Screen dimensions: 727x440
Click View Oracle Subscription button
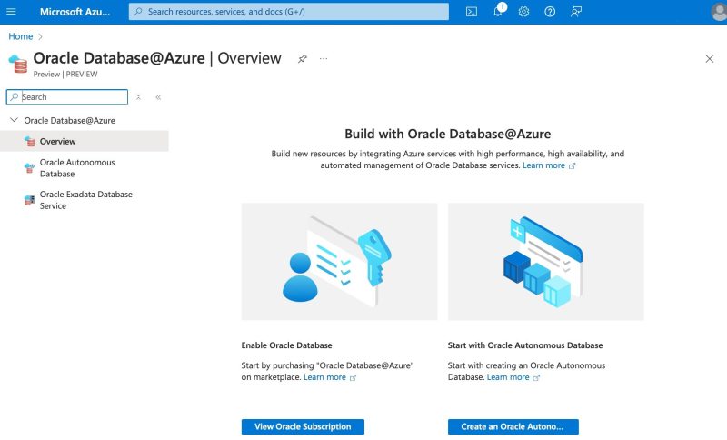click(x=303, y=426)
